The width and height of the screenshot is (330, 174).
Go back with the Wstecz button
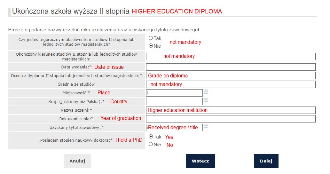pos(200,161)
